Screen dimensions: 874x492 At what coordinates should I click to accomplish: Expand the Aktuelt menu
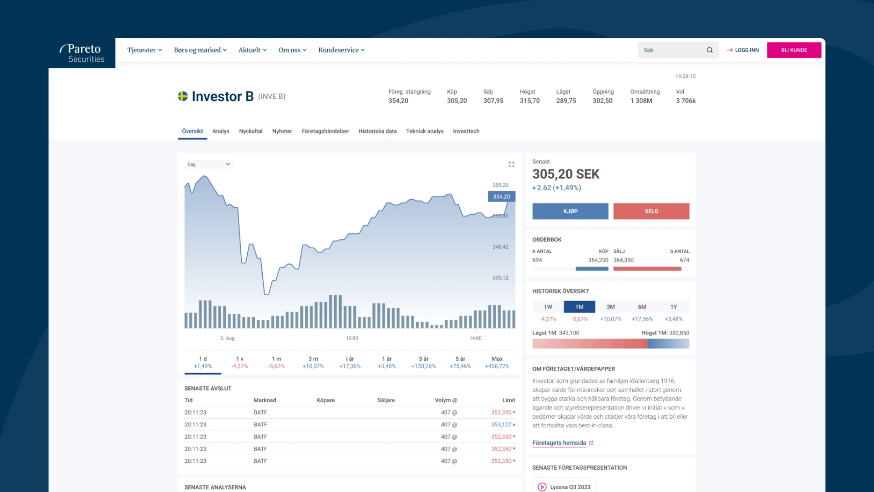(253, 50)
